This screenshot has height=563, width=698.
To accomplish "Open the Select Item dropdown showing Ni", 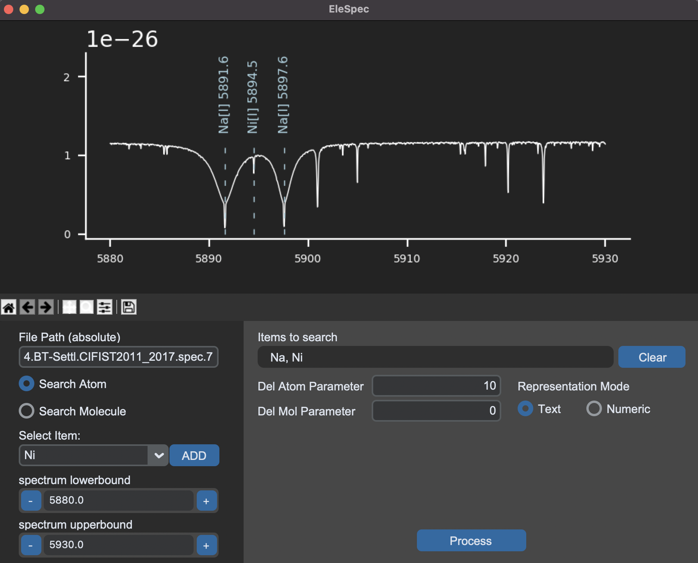I will (94, 455).
